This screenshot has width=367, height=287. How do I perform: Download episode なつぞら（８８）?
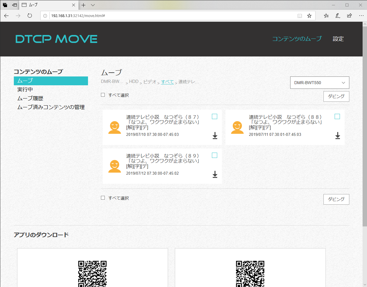(x=337, y=136)
